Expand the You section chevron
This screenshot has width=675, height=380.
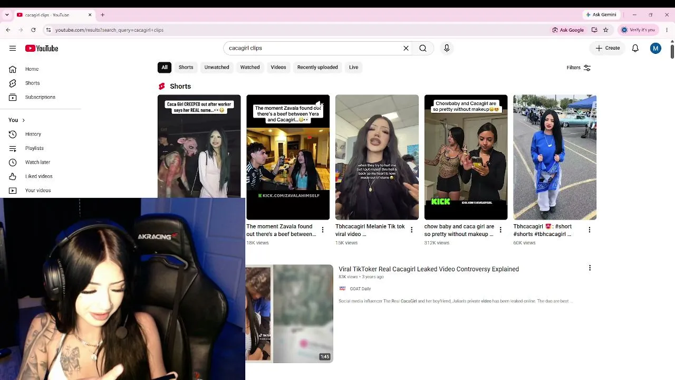coord(23,120)
